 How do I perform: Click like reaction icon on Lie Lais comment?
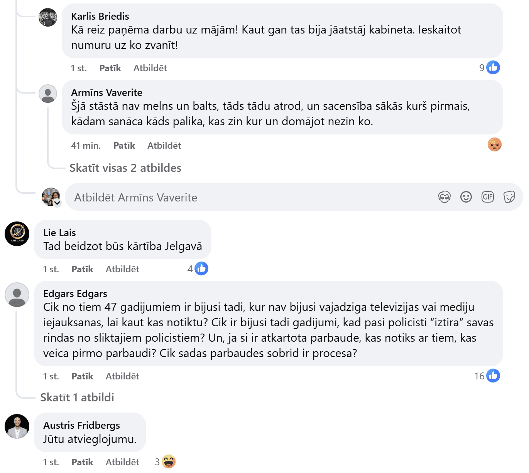pos(201,268)
